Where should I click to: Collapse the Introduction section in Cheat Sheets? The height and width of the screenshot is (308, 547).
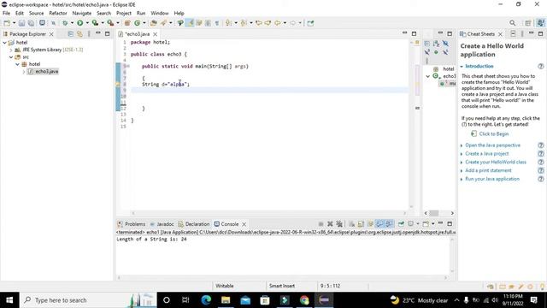coord(462,67)
